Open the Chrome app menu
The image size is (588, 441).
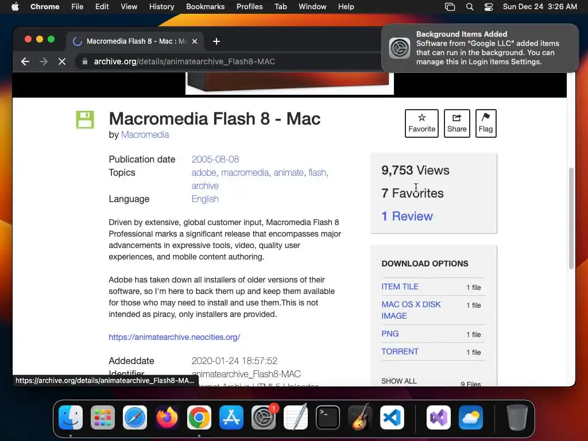[x=45, y=7]
